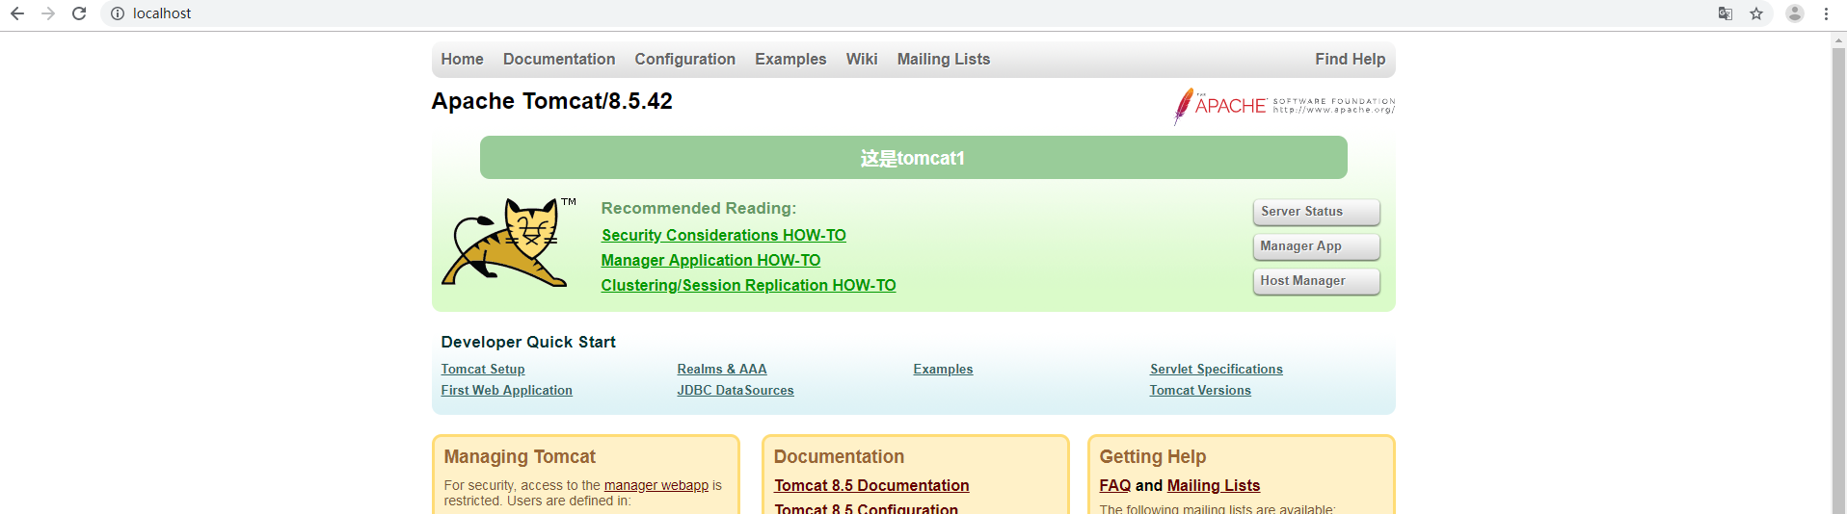1847x514 pixels.
Task: Click the Apache Software Foundation logo
Action: point(1284,106)
